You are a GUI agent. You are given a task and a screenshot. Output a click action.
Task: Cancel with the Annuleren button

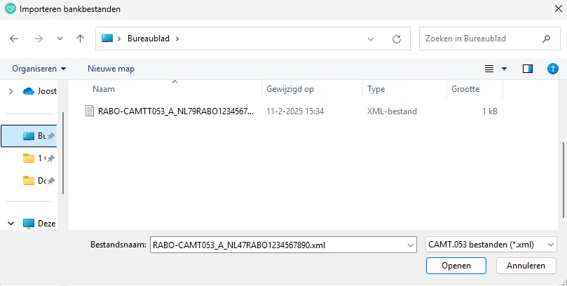click(526, 266)
